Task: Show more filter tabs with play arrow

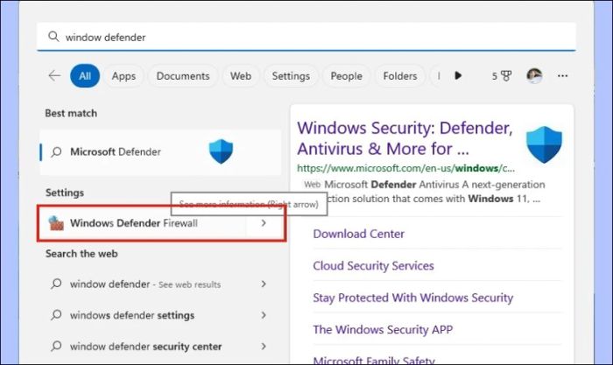Action: pos(458,75)
